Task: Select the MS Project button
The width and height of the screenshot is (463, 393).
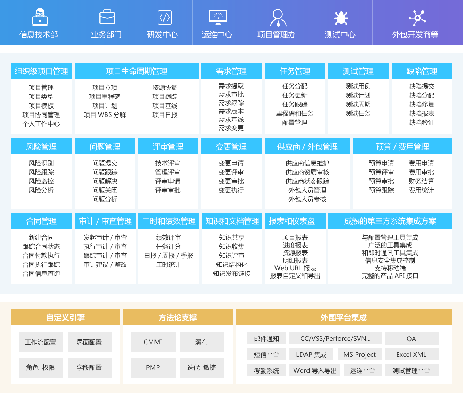Action: pos(360,354)
